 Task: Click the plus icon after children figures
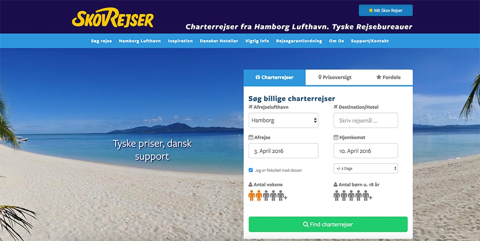pos(371,198)
